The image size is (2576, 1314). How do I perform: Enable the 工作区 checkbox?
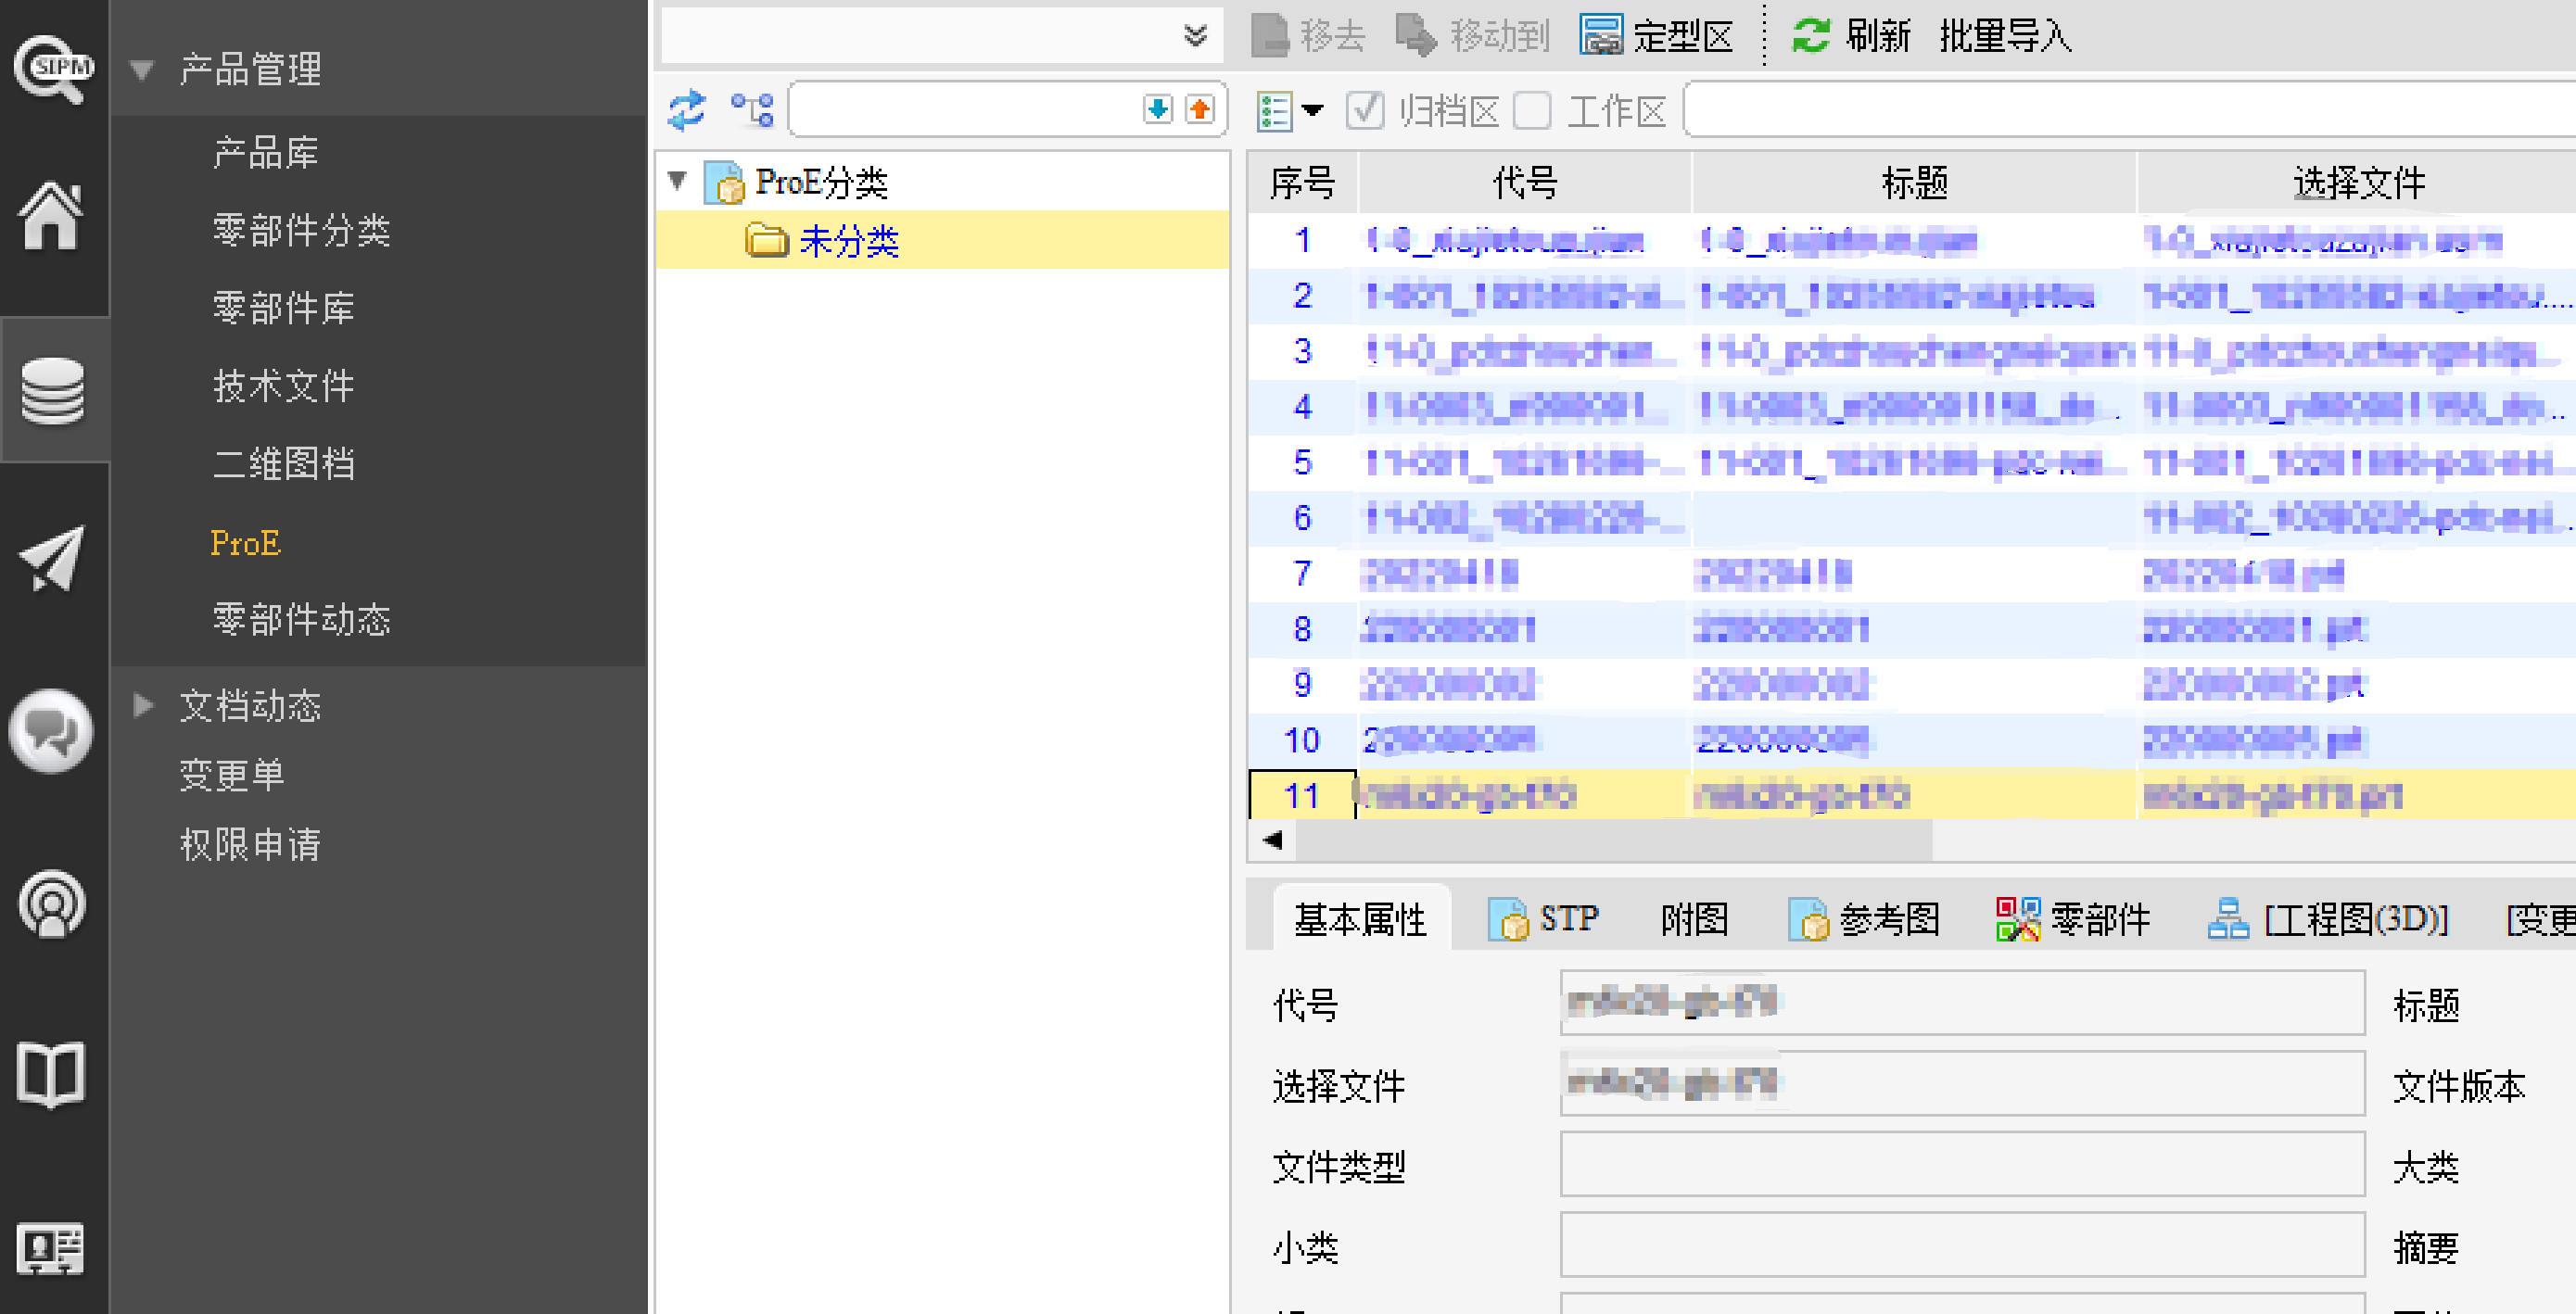pyautogui.click(x=1533, y=111)
